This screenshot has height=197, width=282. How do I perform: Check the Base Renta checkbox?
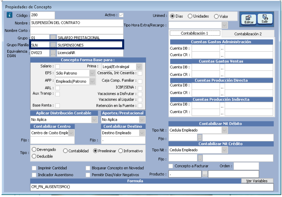(x=58, y=106)
